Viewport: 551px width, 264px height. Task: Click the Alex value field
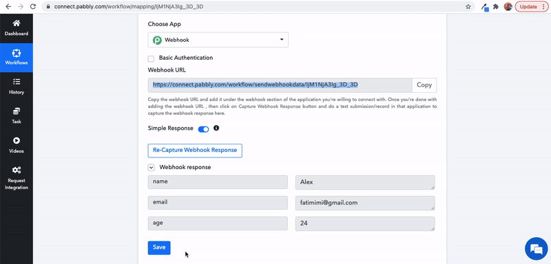(365, 182)
